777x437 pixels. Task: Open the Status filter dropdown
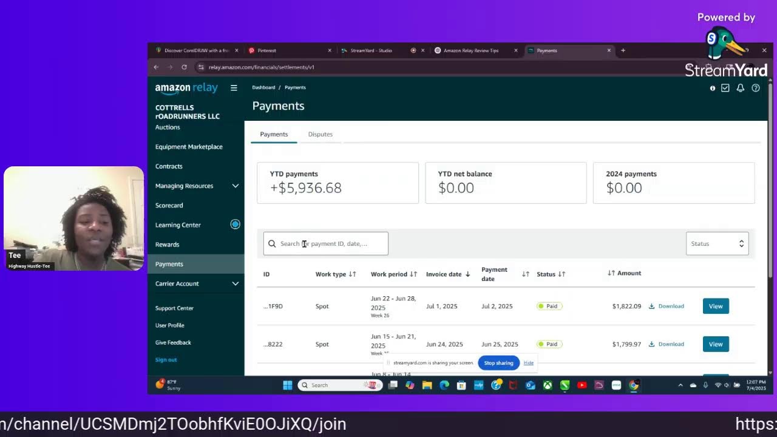tap(718, 243)
